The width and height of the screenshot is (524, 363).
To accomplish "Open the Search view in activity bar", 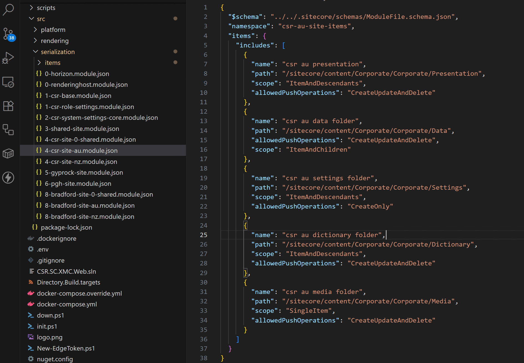I will point(8,10).
